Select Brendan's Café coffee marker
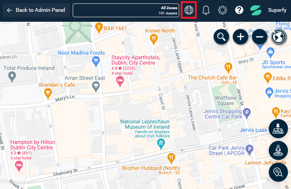Image resolution: width=291 pixels, height=189 pixels. [48, 94]
